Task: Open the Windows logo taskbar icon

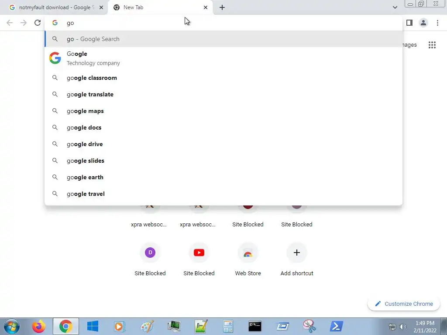Action: (x=93, y=326)
